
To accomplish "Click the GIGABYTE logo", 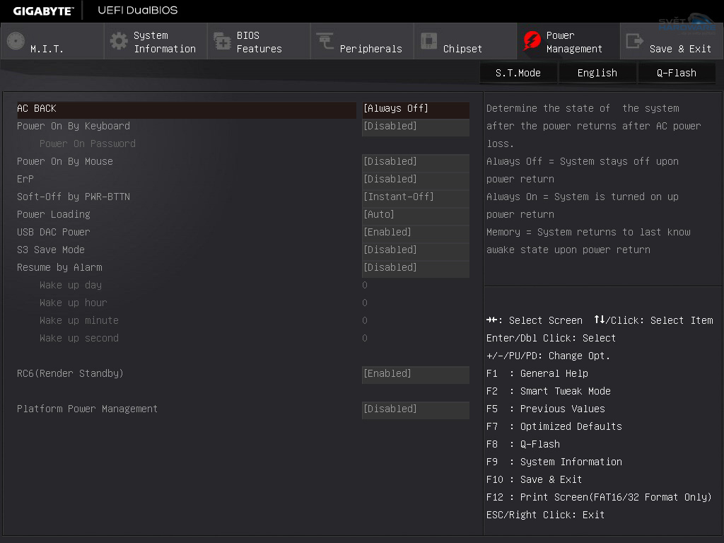I will point(42,11).
